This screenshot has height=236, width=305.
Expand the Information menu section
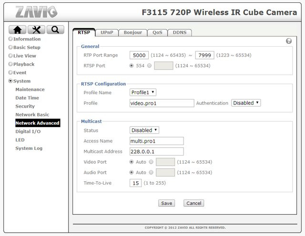24,39
